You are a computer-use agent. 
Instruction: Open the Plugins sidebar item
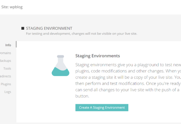coord(6,84)
